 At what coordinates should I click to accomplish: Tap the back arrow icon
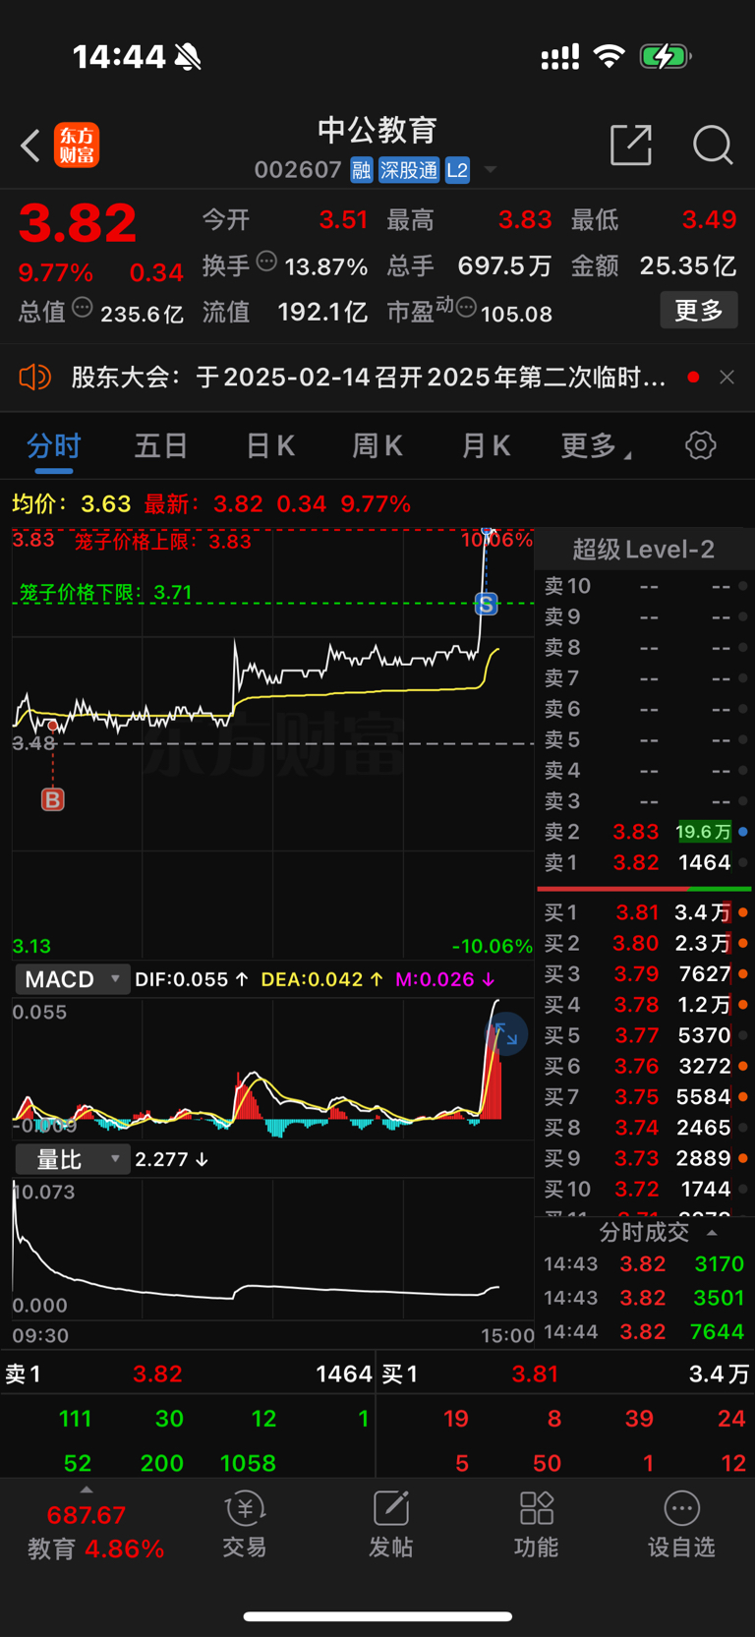(30, 146)
